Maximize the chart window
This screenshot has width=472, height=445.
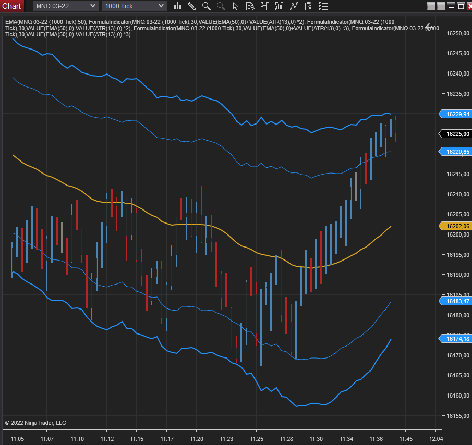pos(461,6)
